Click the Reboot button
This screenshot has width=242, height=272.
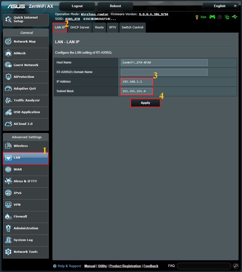tap(115, 6)
